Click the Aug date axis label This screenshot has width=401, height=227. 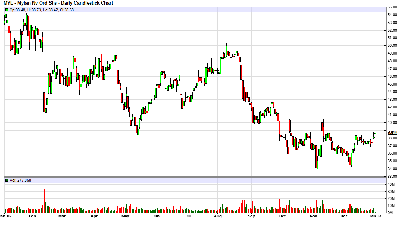point(218,216)
